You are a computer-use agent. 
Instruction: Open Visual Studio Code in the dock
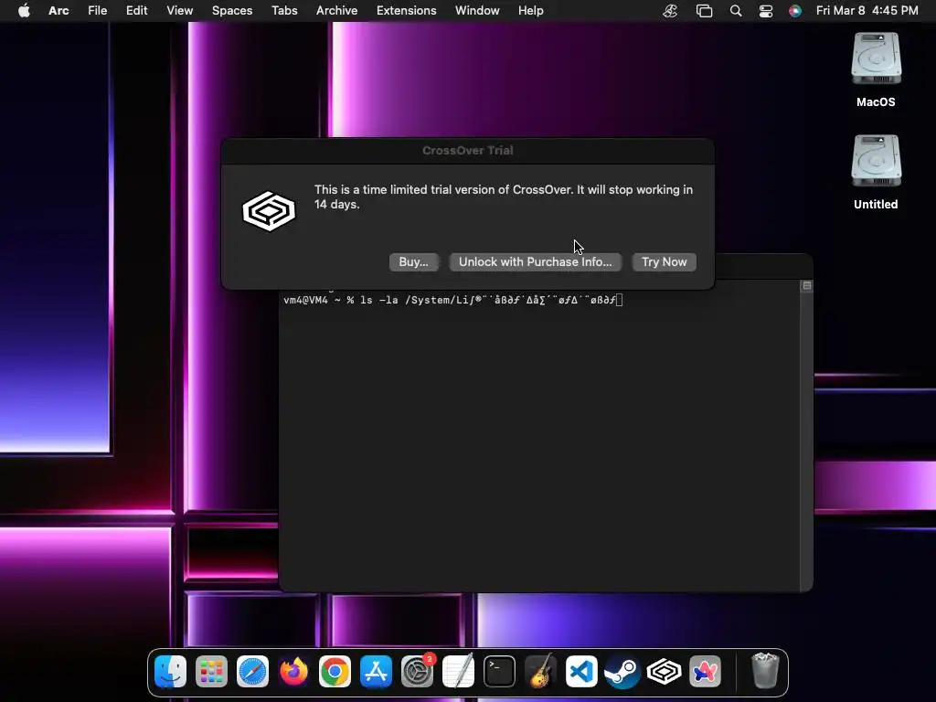[581, 672]
